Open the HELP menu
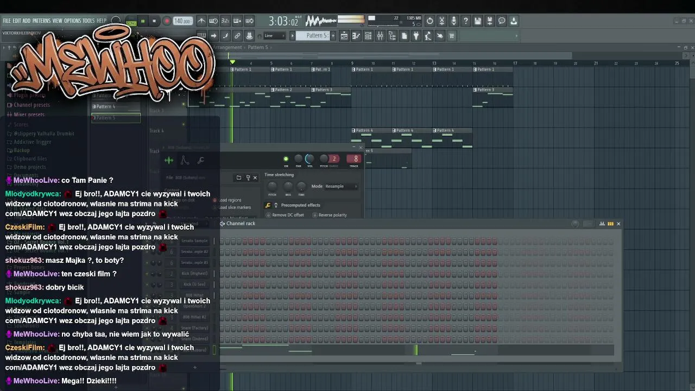 102,21
